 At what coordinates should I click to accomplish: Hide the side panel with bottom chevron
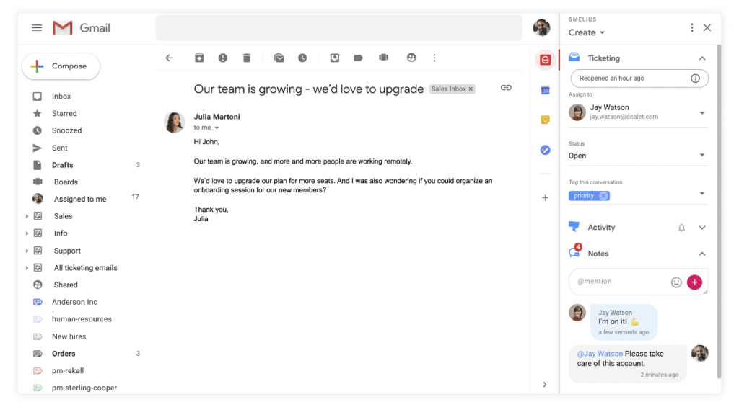pos(545,385)
